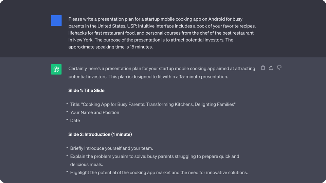Image resolution: width=326 pixels, height=183 pixels.
Task: Click the 'in New York. The purpose' line
Action: pyautogui.click(x=151, y=40)
